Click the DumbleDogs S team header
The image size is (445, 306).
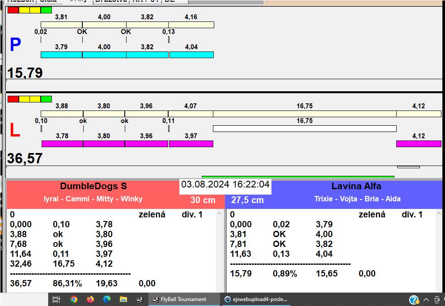pos(93,186)
